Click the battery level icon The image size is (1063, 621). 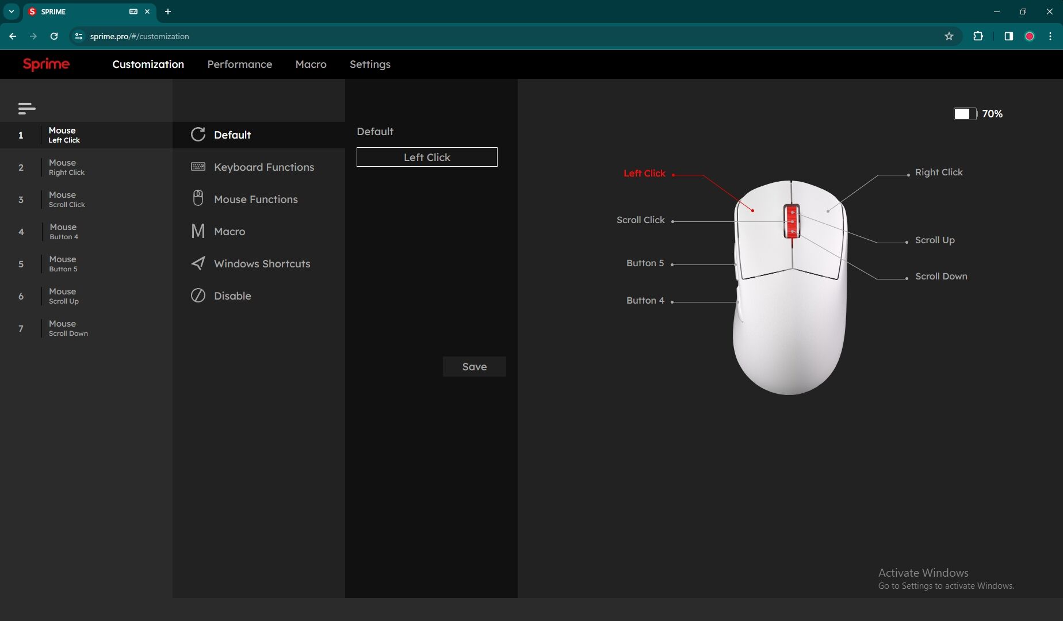[x=965, y=114]
